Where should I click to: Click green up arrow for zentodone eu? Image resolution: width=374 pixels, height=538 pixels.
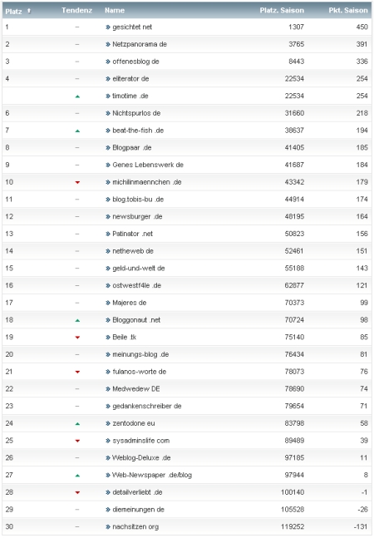(77, 424)
